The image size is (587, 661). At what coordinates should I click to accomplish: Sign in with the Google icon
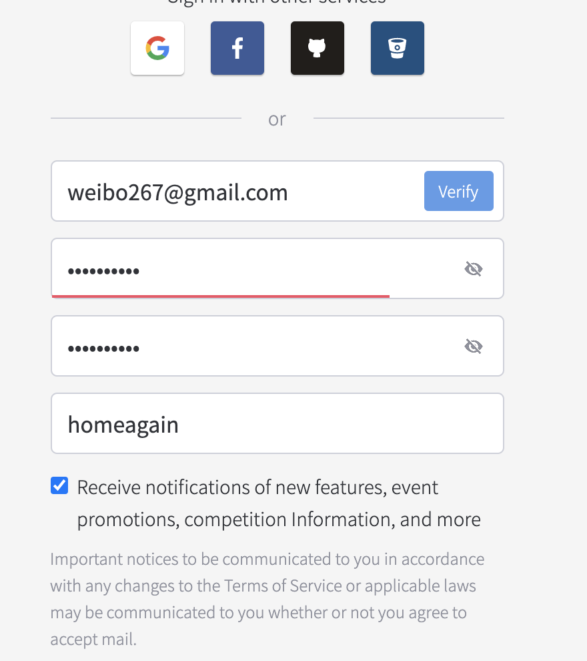(157, 48)
